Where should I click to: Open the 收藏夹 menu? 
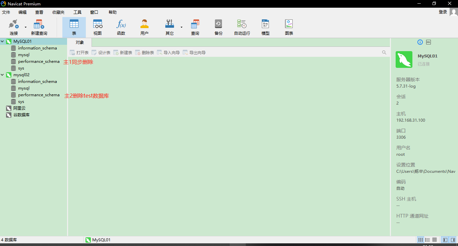coord(58,12)
